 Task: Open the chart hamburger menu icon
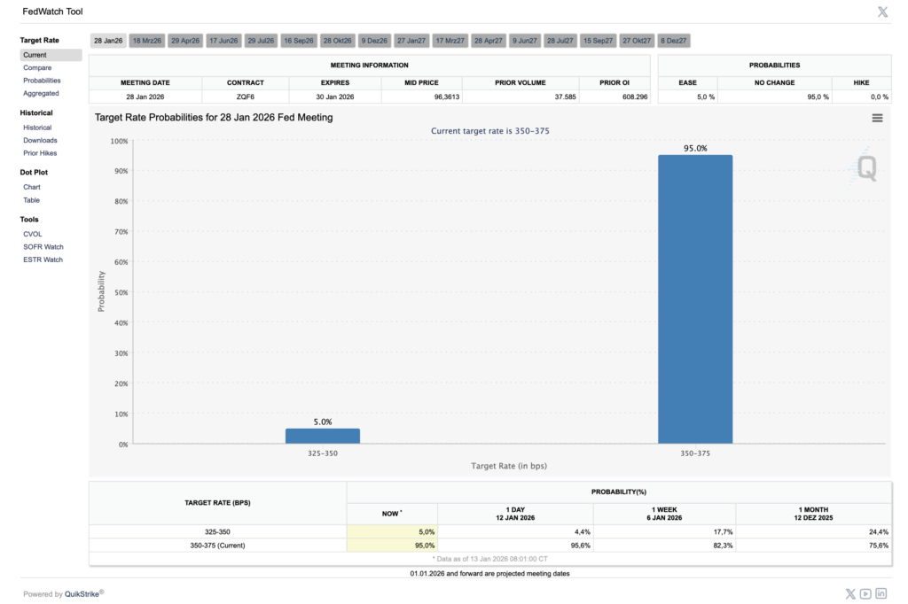coord(877,118)
